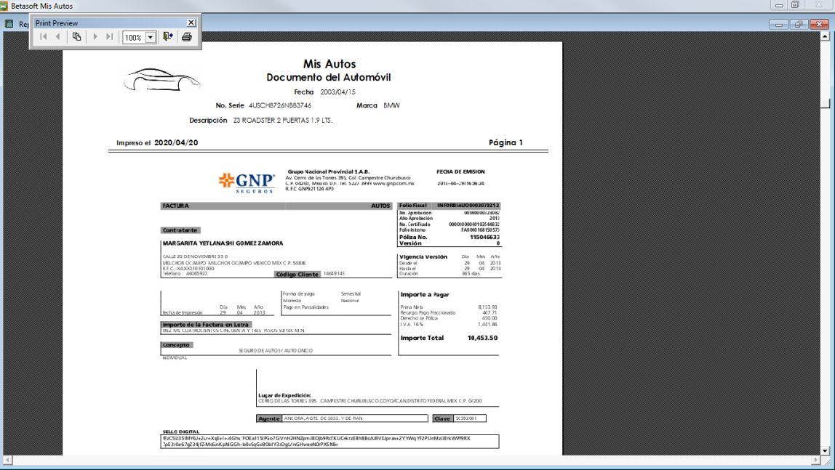Click printed date 2020/04/20
Screen dimensions: 835x470
[176, 142]
